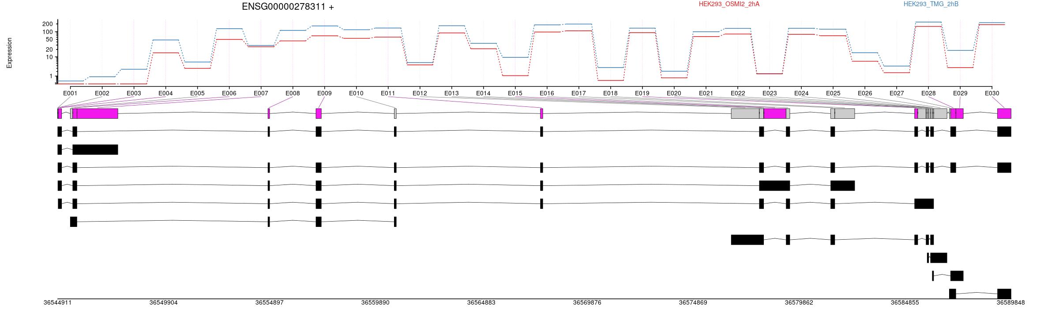Click exon label E012
Image resolution: width=1059 pixels, height=309 pixels.
click(x=420, y=93)
